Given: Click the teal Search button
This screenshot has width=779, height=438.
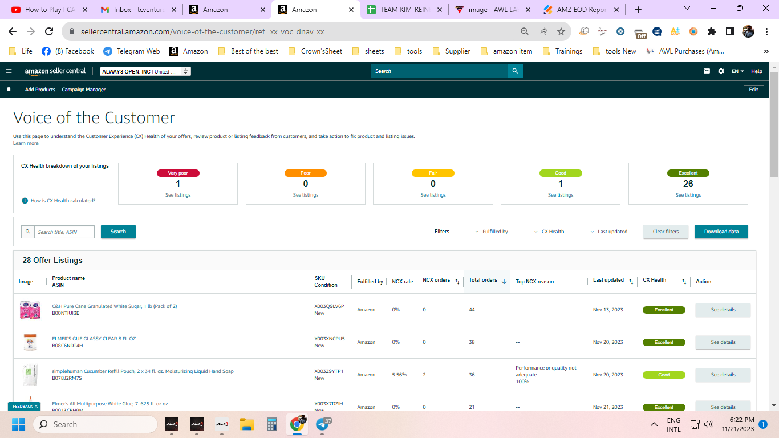Looking at the screenshot, I should [118, 232].
